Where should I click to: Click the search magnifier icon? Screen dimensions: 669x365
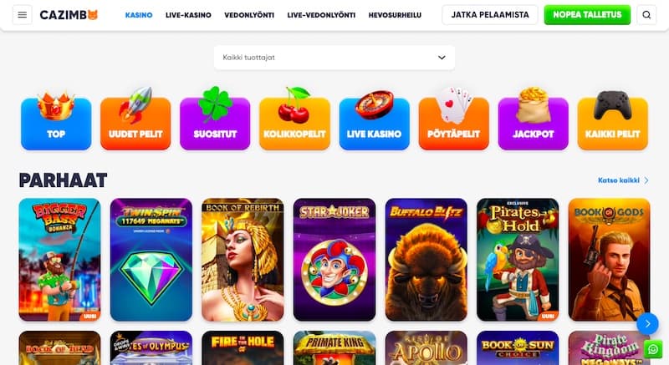tap(646, 15)
